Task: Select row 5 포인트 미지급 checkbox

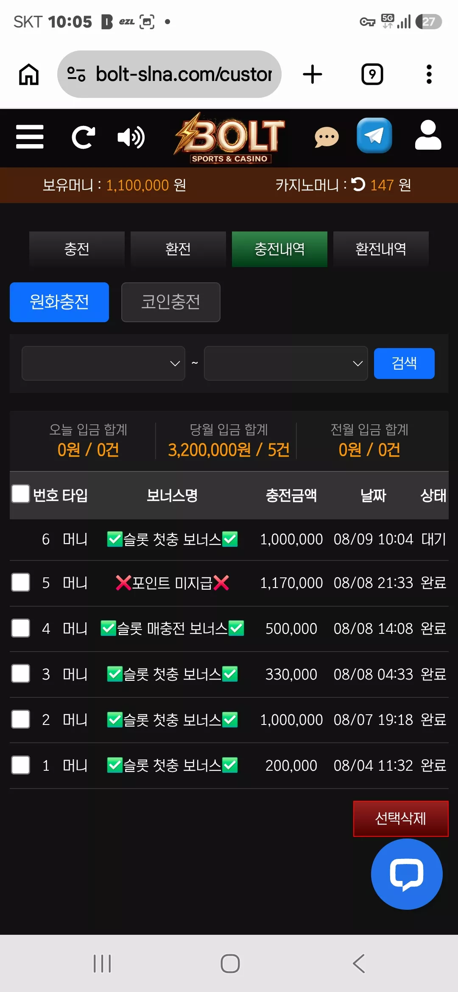Action: click(20, 582)
